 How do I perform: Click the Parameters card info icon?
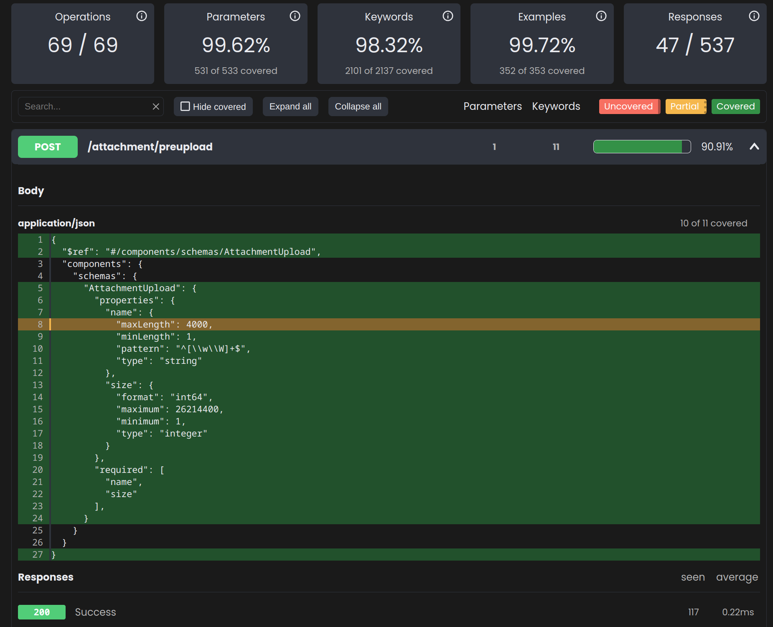pyautogui.click(x=295, y=16)
